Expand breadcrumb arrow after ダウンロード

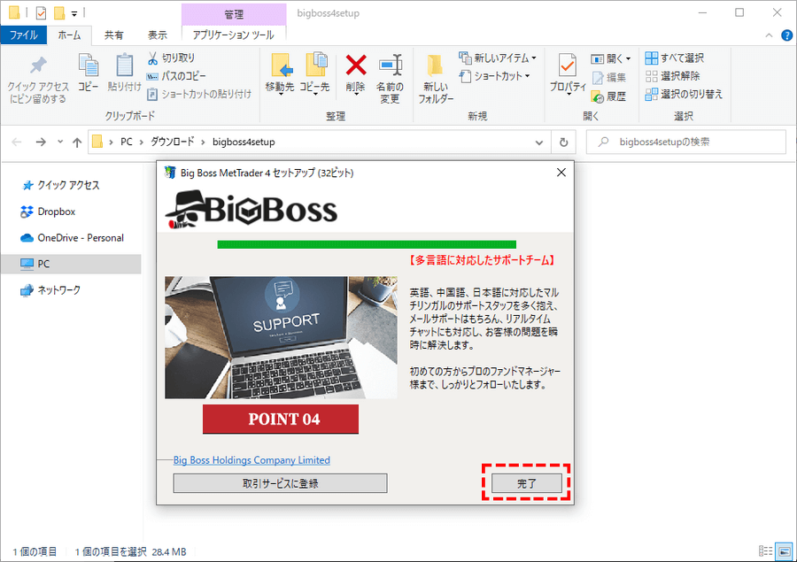click(x=204, y=142)
